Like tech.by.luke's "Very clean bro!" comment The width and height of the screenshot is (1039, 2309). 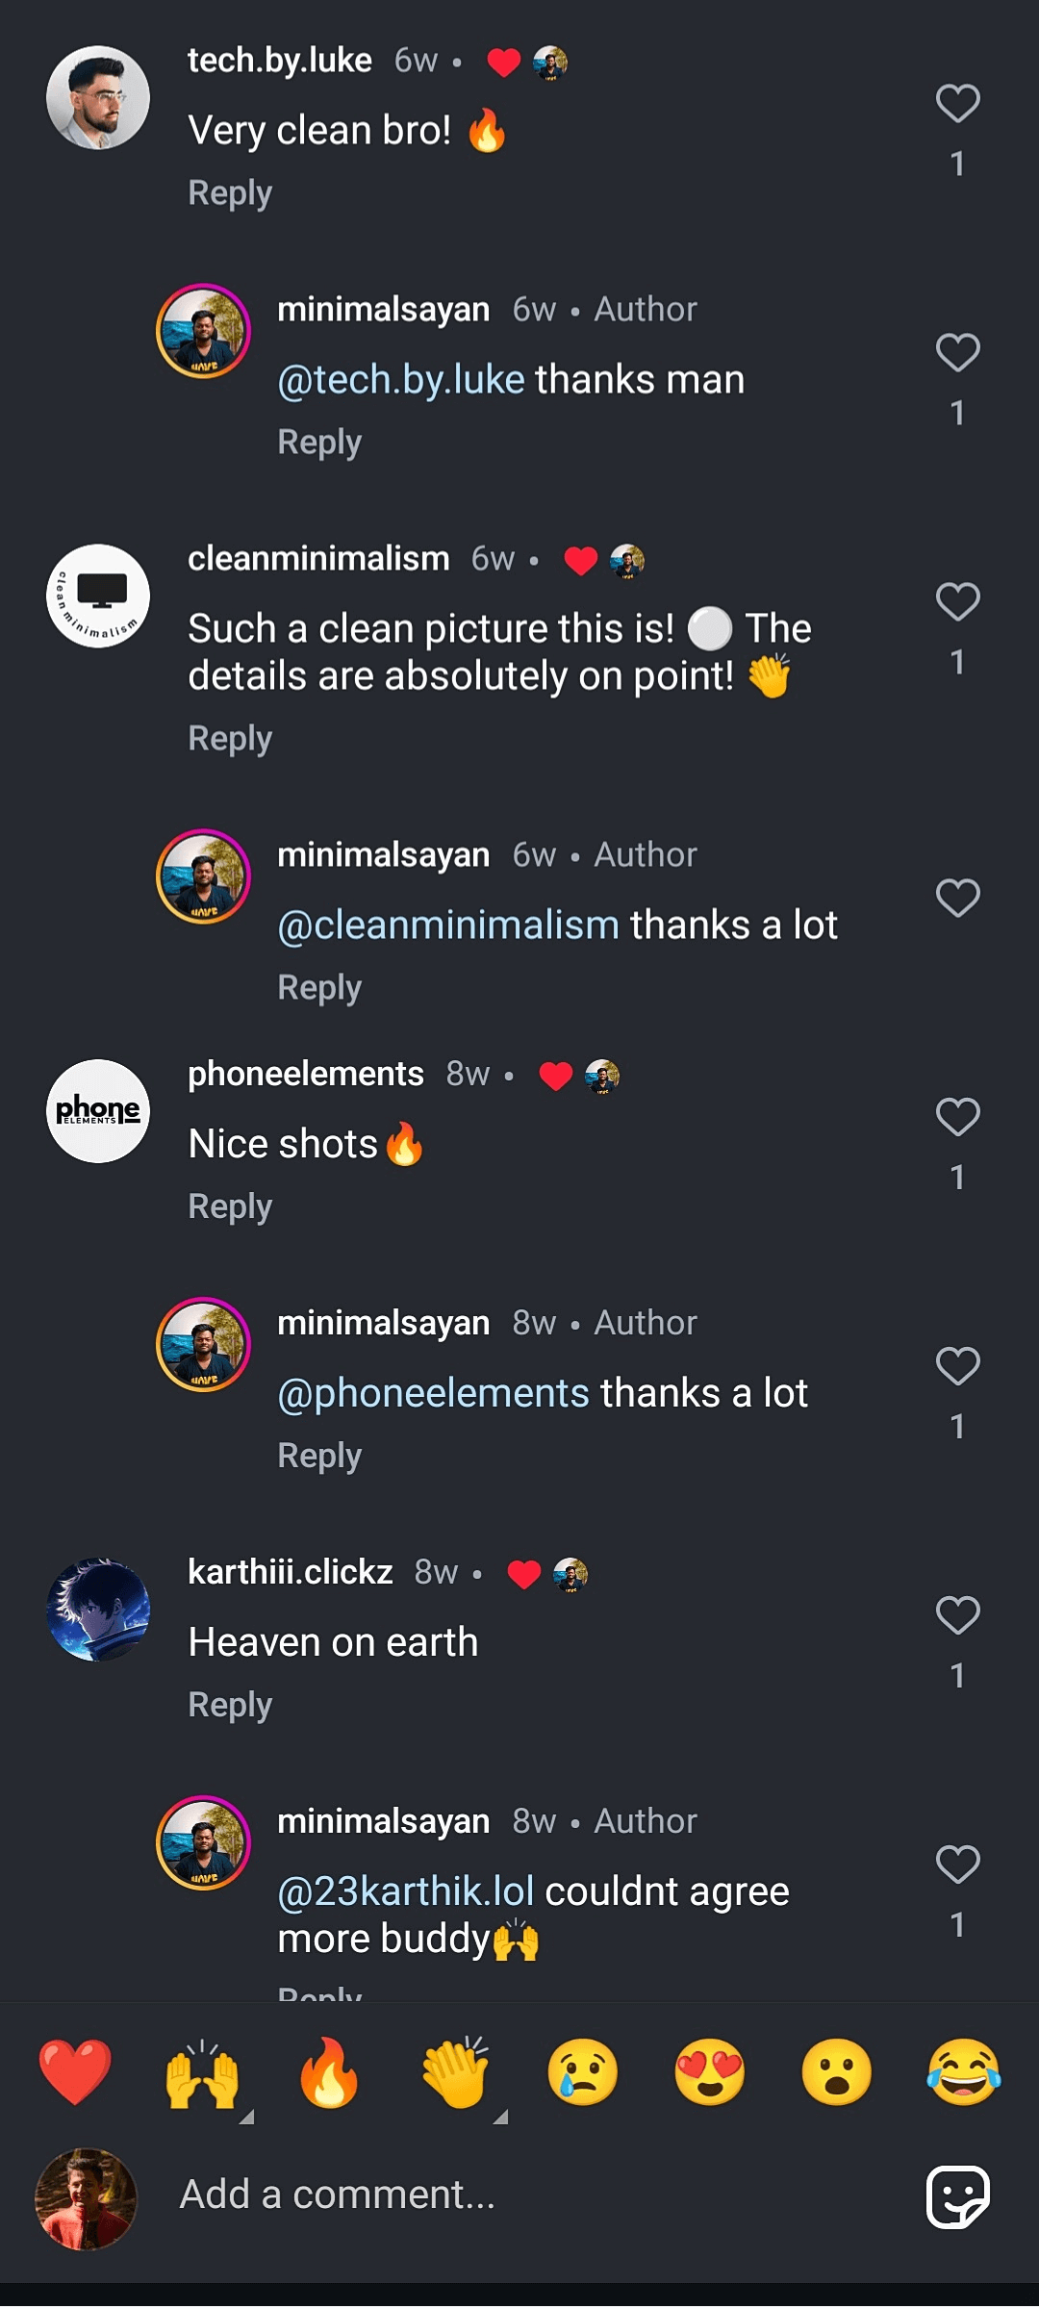click(x=957, y=104)
